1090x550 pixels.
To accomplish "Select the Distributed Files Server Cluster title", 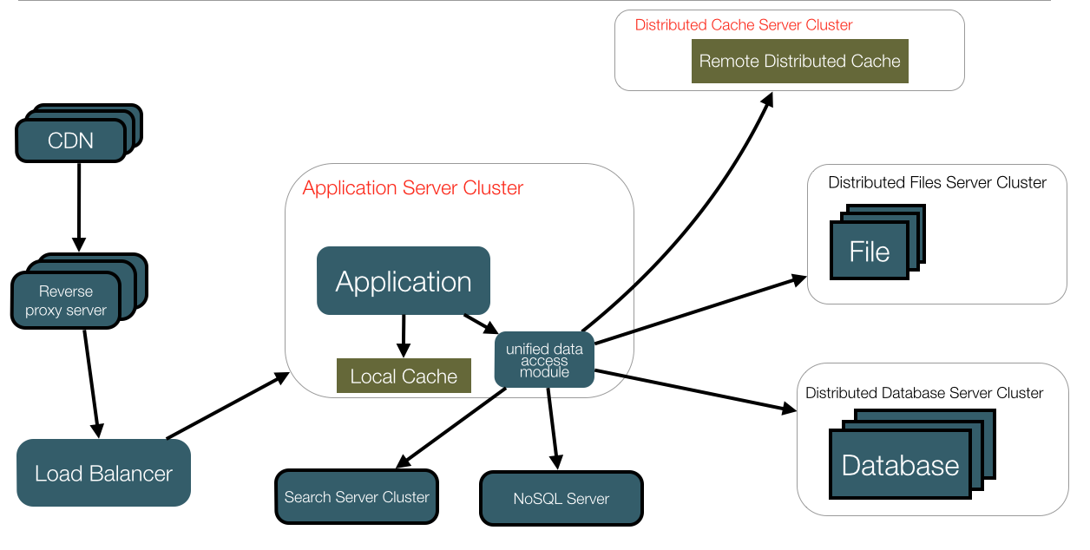I will (937, 182).
